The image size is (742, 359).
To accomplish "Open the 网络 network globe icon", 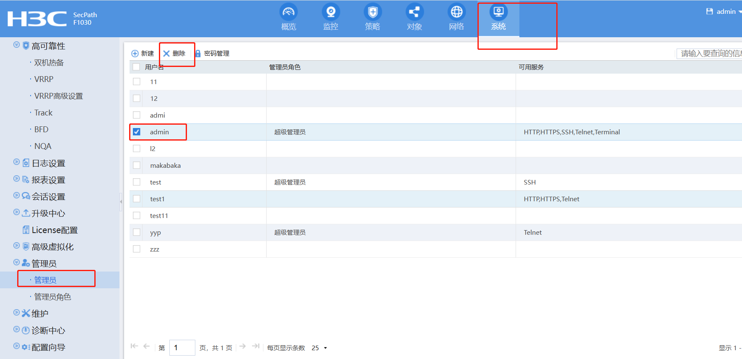I will tap(457, 12).
